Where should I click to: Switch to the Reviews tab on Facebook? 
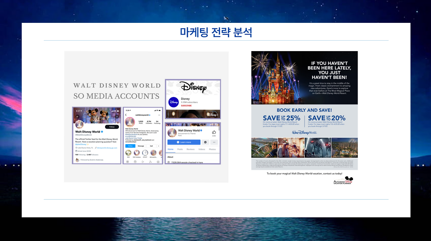point(191,149)
